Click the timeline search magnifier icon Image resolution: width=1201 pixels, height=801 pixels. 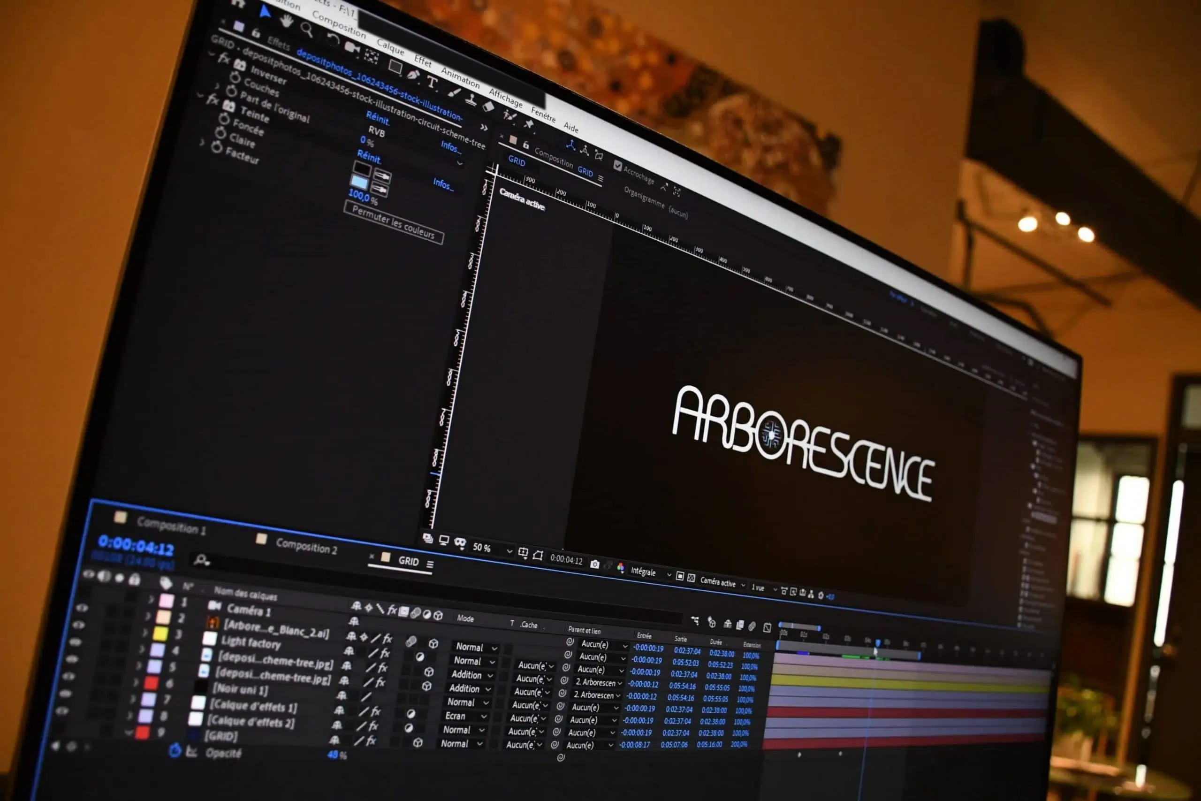202,560
